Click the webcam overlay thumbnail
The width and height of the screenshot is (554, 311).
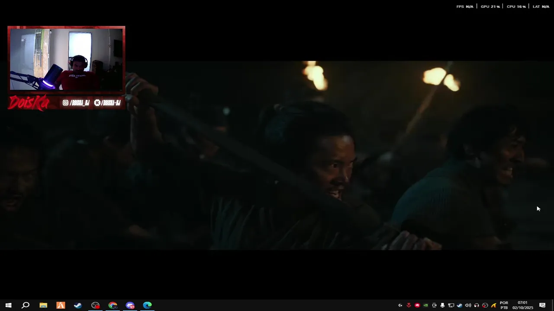(66, 60)
